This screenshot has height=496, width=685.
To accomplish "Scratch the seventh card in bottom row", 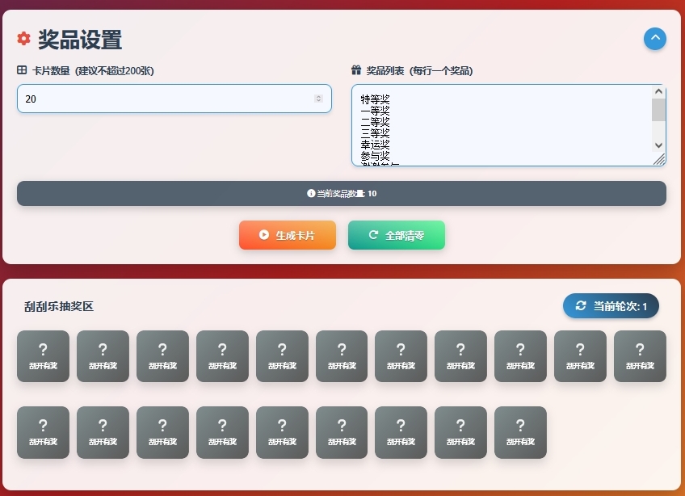I will coord(401,433).
